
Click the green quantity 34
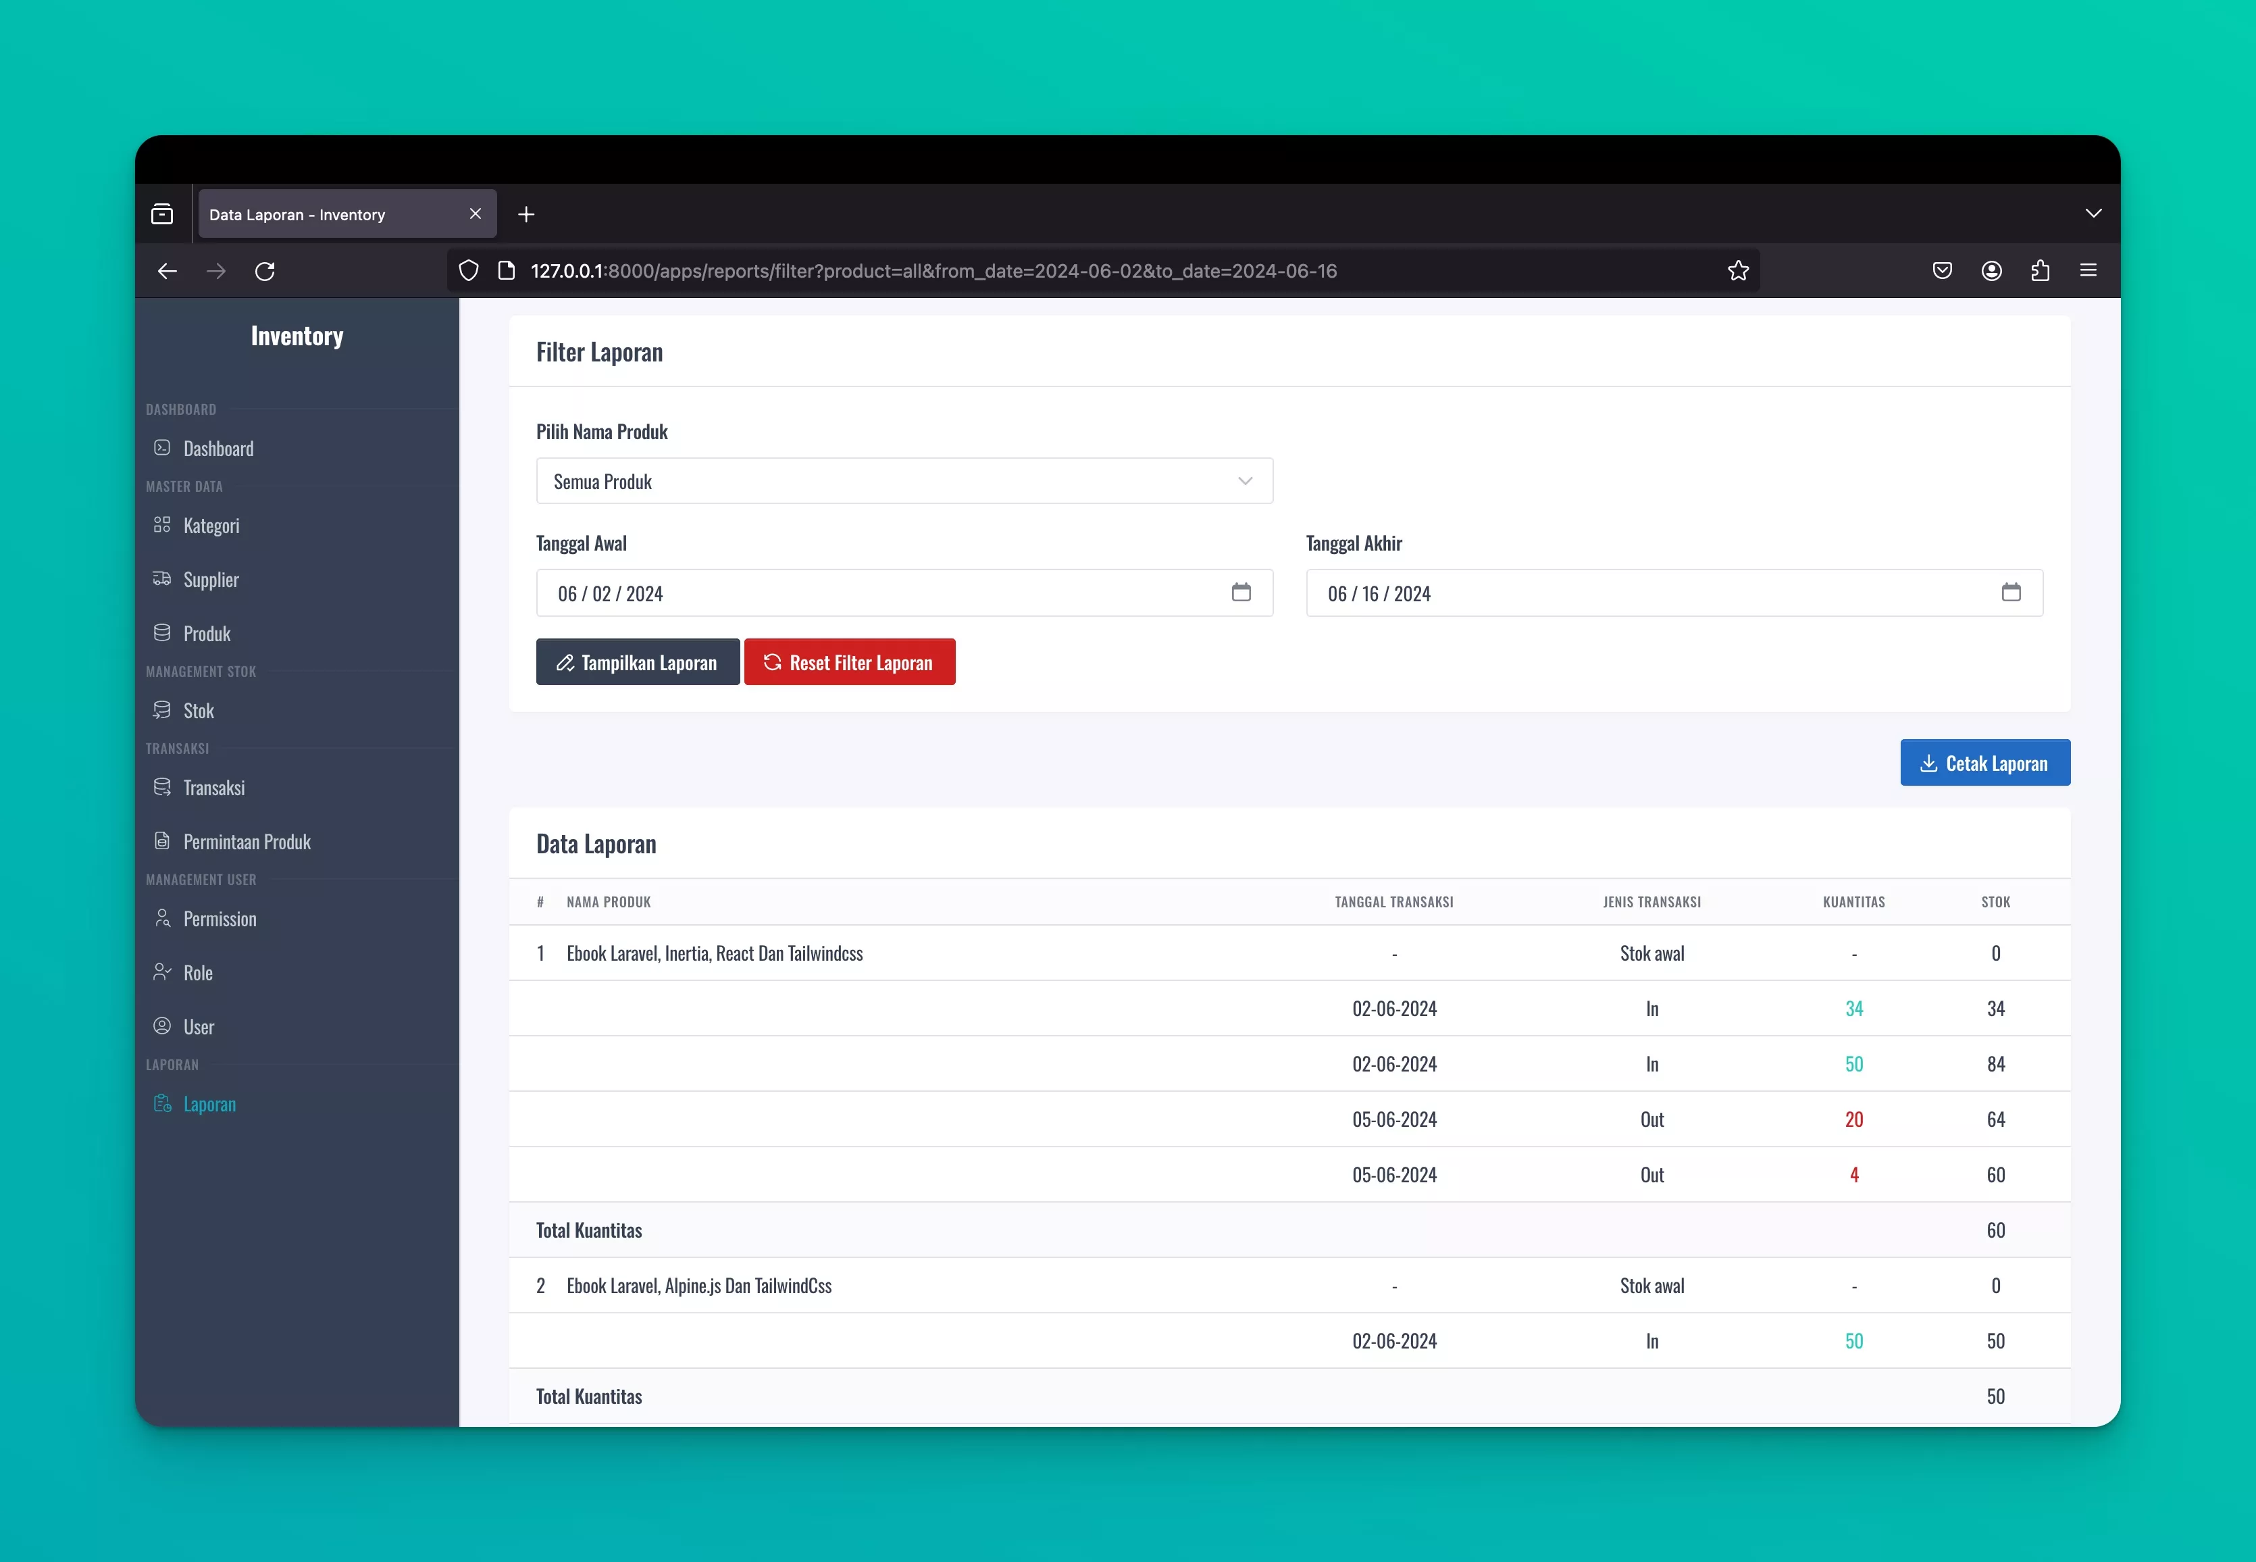click(1854, 1009)
